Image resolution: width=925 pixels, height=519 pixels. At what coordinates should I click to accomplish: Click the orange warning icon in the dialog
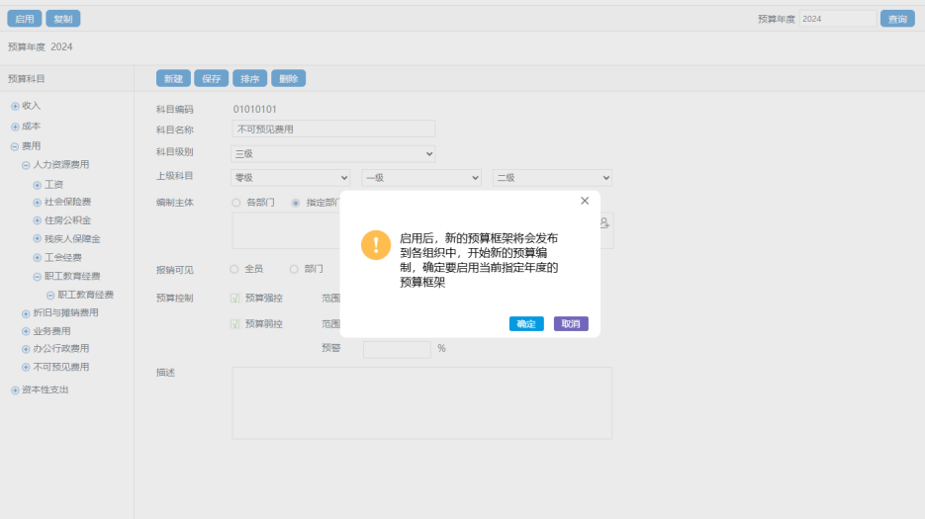point(376,245)
